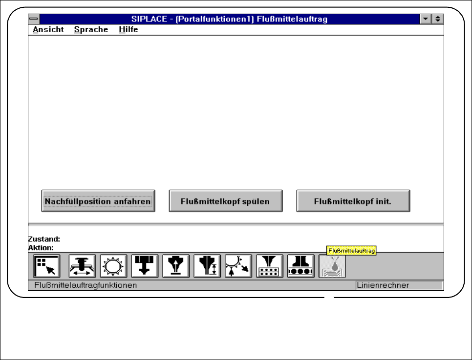The width and height of the screenshot is (472, 360).
Task: Select the Flußmittelauftrag flux droplet icon
Action: [x=332, y=266]
